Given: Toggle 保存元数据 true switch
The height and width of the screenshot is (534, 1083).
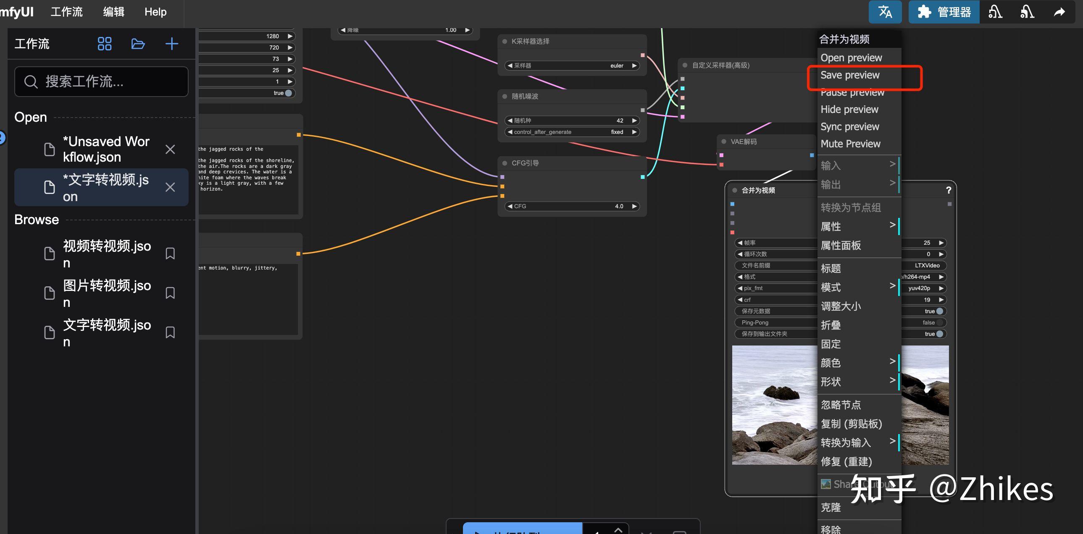Looking at the screenshot, I should pos(940,311).
